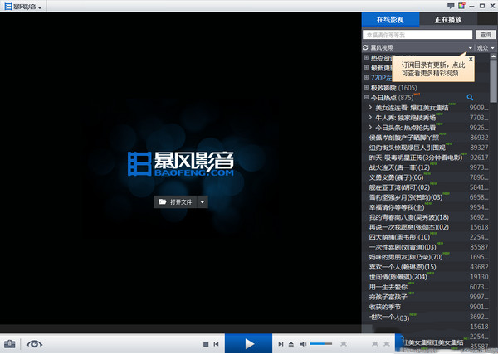Play 收获的季节
Viewport: 498px width, 354px height.
(x=385, y=307)
